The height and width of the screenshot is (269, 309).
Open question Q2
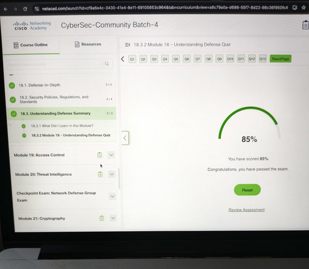[143, 59]
